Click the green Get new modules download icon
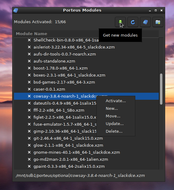The image size is (174, 190). click(120, 22)
